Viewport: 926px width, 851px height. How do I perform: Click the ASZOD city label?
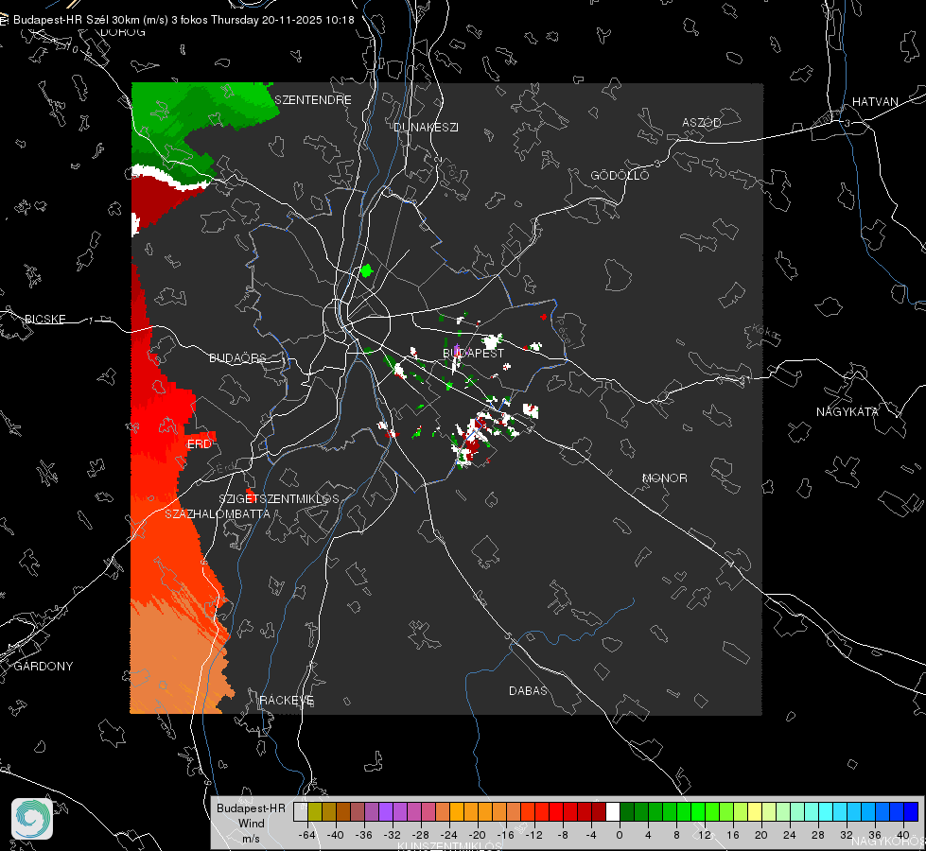click(702, 122)
